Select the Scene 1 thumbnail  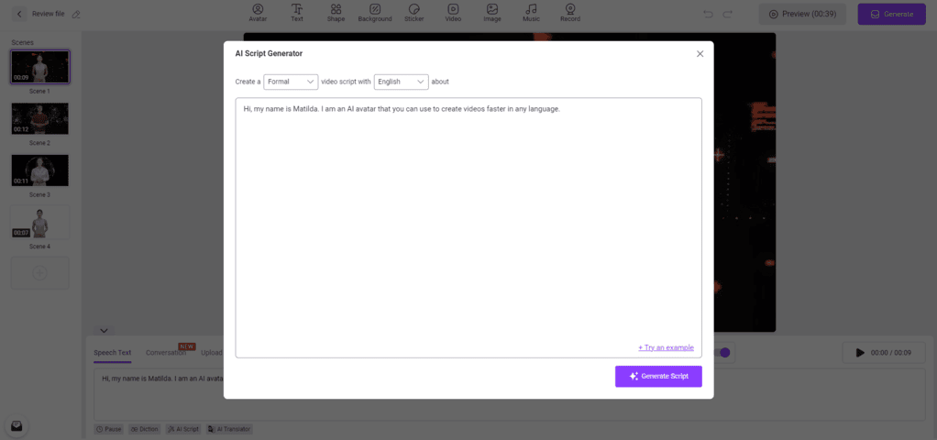click(40, 66)
